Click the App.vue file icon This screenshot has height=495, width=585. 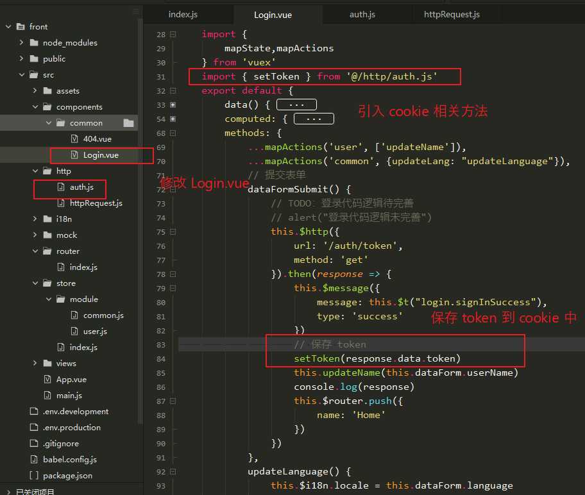47,380
